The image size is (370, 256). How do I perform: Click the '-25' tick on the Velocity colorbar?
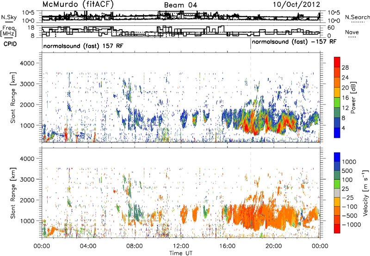click(348, 197)
